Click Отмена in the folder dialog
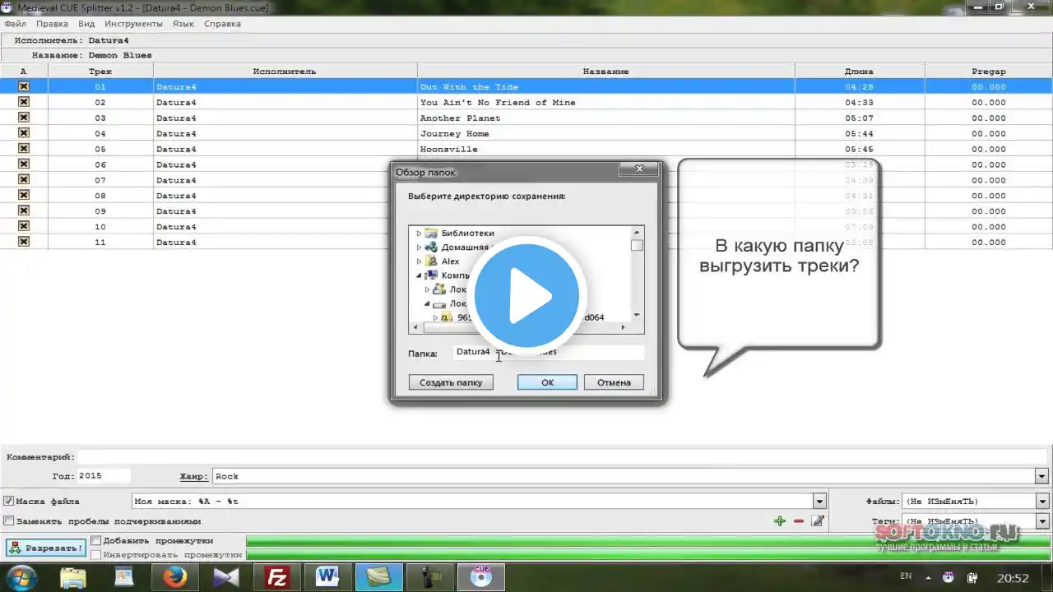 (x=614, y=382)
